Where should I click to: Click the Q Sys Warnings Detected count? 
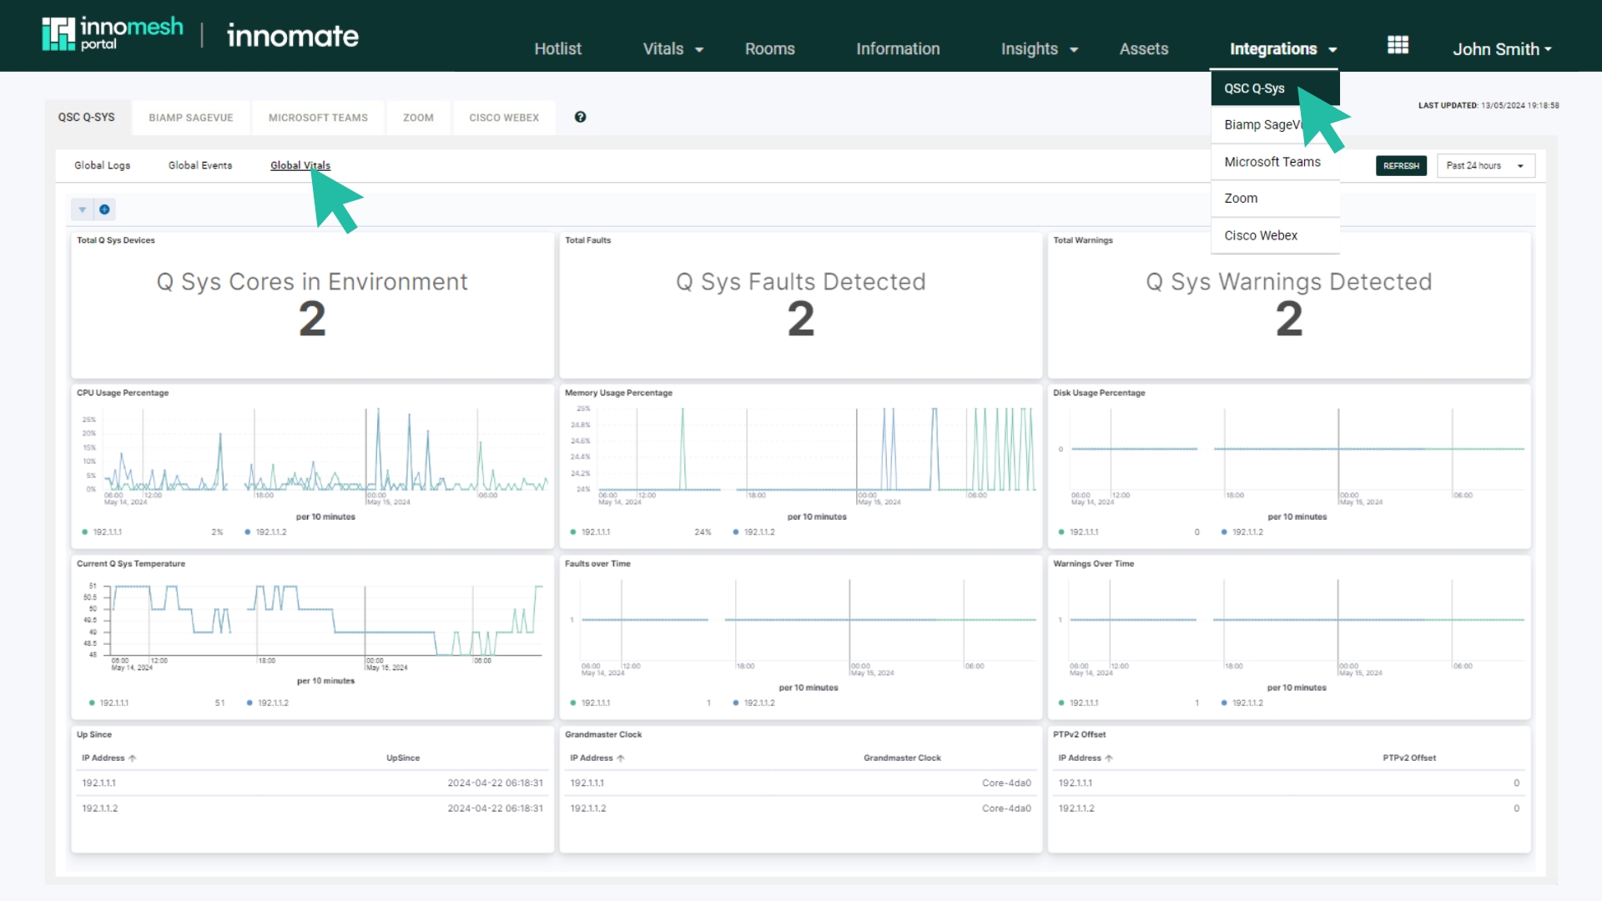[1288, 319]
